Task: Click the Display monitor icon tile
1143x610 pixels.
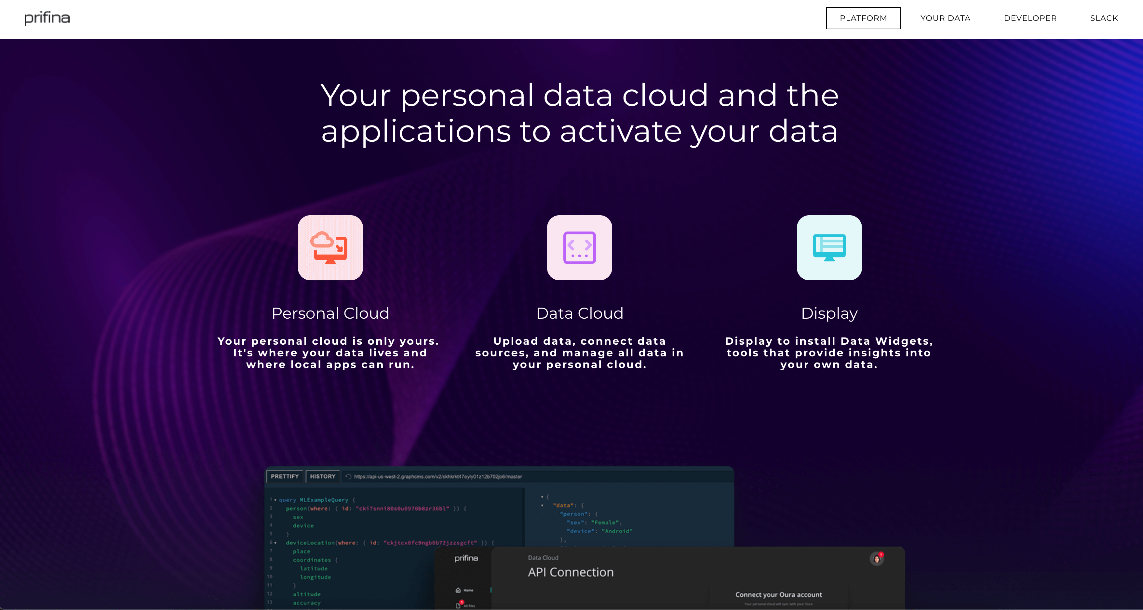Action: tap(829, 247)
